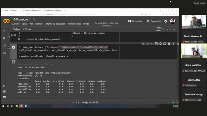Screen dimensions: 207x116
Task: Open more cell actions menu
Action: click(x=173, y=43)
